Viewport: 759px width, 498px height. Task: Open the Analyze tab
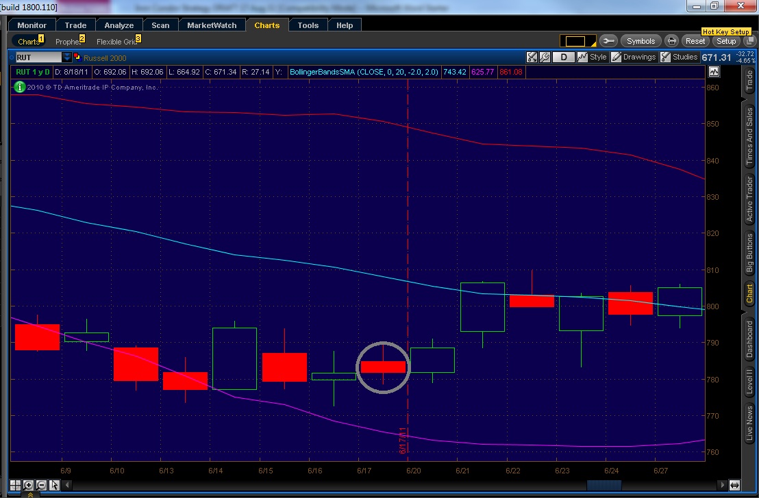click(119, 25)
